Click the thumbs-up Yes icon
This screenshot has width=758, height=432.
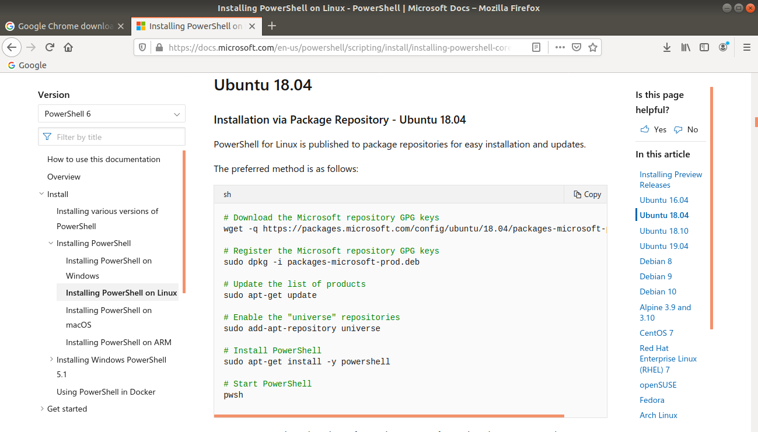coord(644,129)
